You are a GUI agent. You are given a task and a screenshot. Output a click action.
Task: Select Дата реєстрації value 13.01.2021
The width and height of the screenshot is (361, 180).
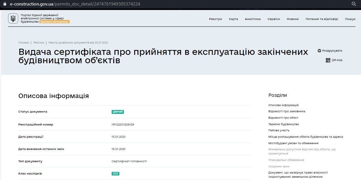[x=118, y=137]
